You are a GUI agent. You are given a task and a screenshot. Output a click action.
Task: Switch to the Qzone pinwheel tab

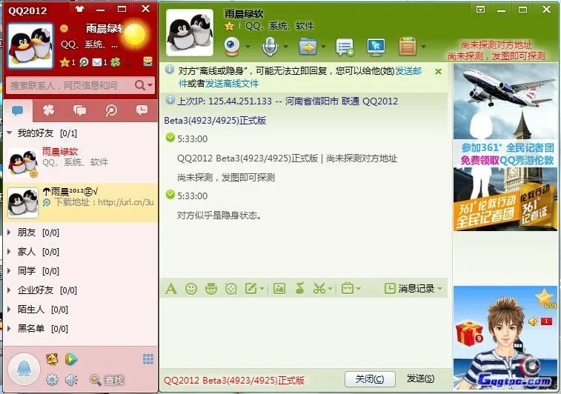tap(48, 110)
